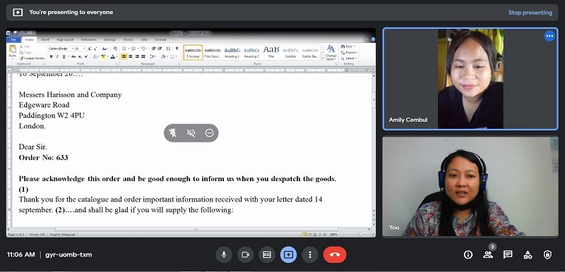Open the activities panel
The width and height of the screenshot is (565, 272).
pos(528,255)
